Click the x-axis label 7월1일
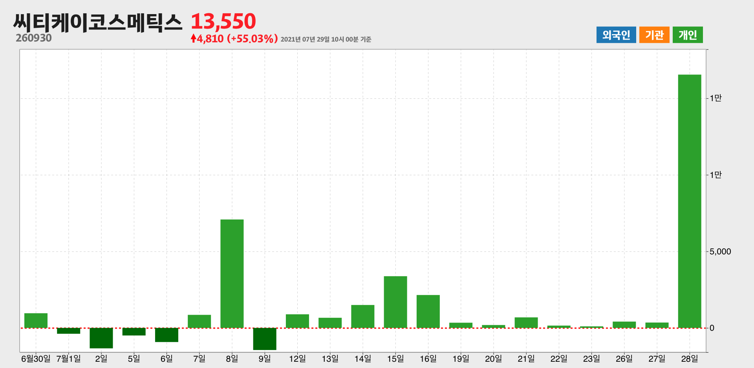Viewport: 754px width, 368px height. [69, 359]
